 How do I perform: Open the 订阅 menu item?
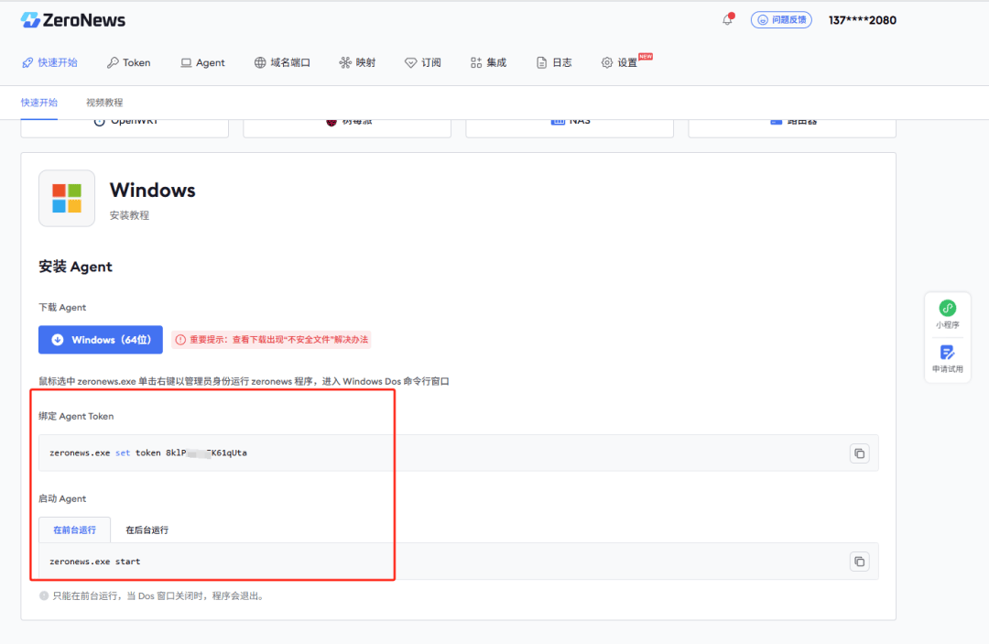pyautogui.click(x=422, y=62)
